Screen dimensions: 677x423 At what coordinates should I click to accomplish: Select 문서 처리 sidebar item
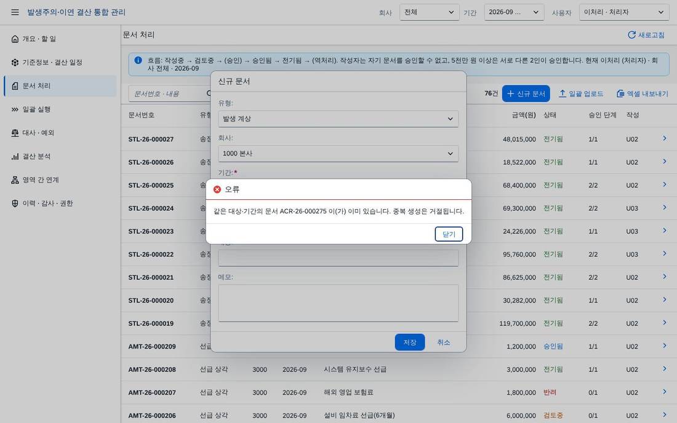pyautogui.click(x=60, y=86)
